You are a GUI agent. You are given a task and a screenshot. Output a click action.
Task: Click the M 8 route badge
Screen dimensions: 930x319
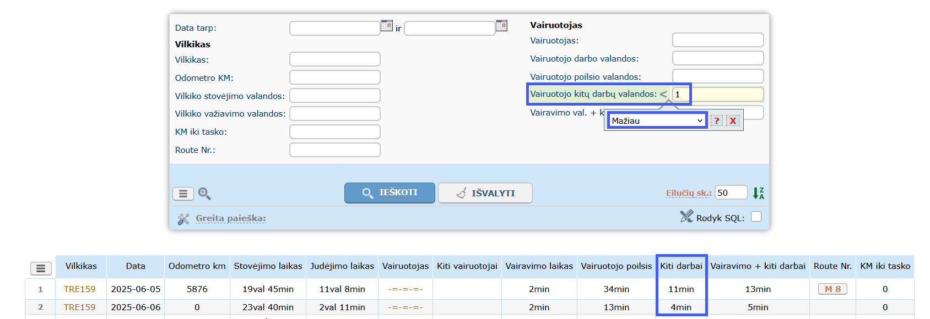[x=832, y=289]
